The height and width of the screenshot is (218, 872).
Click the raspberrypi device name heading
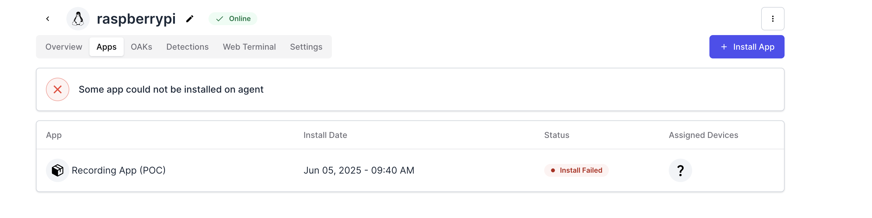point(136,19)
